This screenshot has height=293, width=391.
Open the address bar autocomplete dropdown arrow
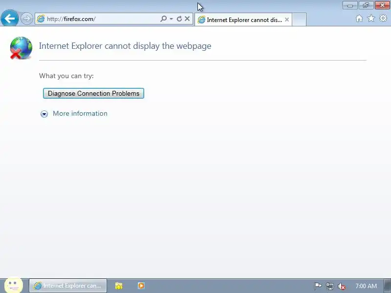(171, 19)
